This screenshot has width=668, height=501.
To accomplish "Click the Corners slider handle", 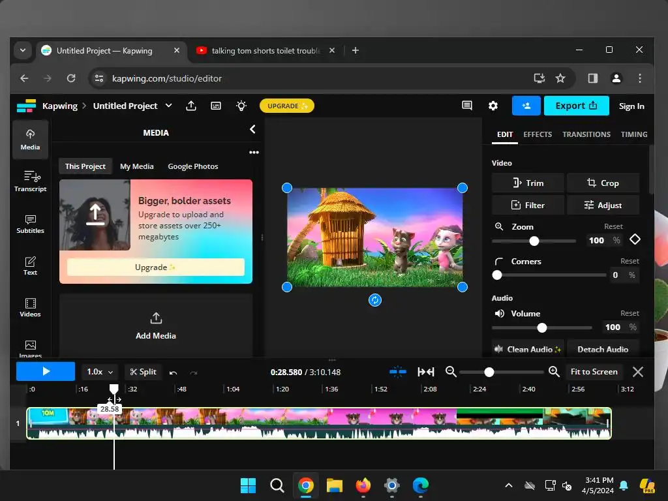I will tap(496, 275).
